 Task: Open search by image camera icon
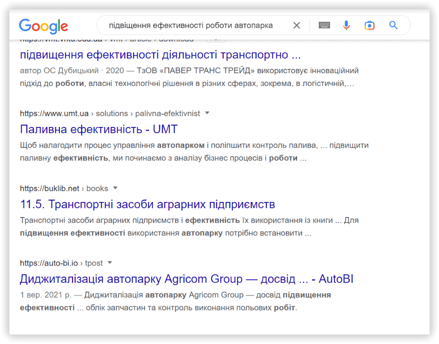[x=369, y=25]
